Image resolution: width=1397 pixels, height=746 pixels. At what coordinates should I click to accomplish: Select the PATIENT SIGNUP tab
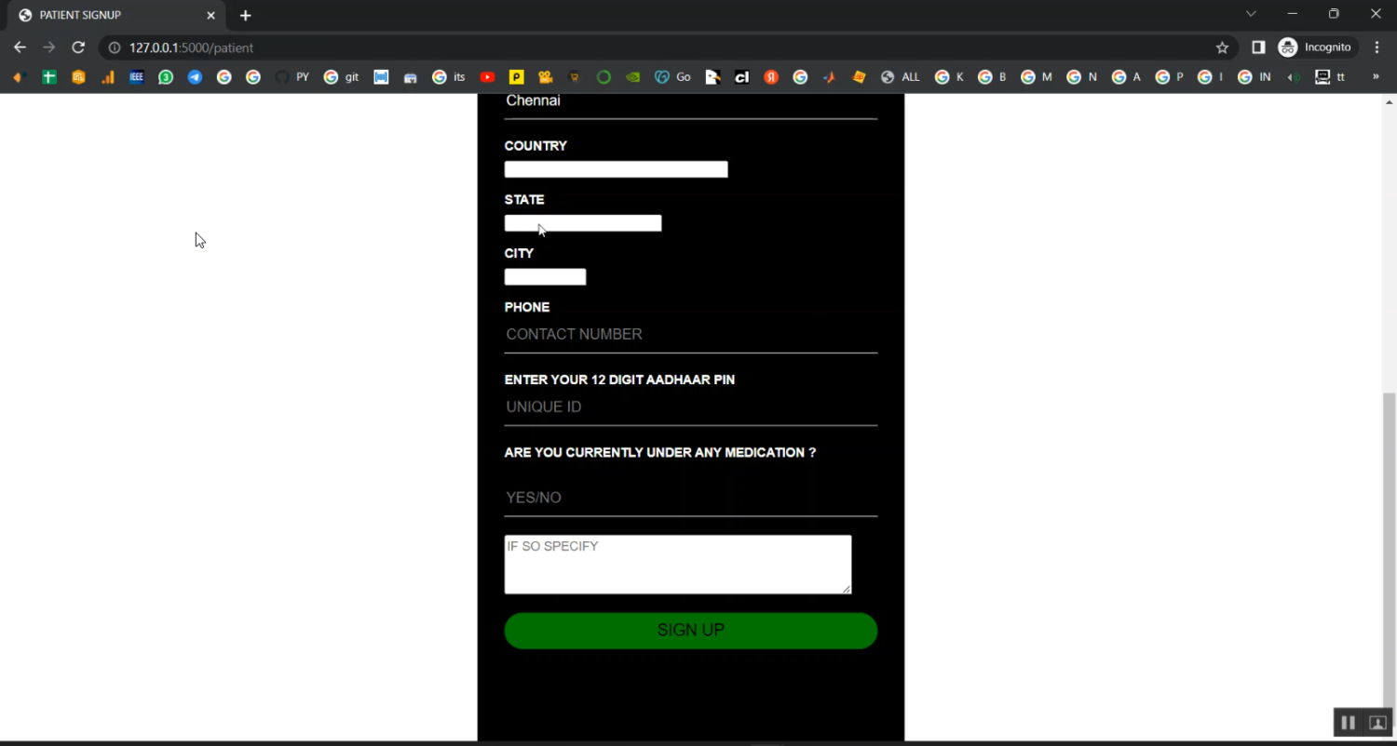[112, 16]
